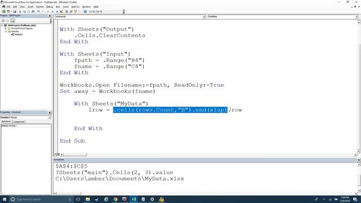This screenshot has width=361, height=203.
Task: Collapse the VBAProject (PullData.xlsb) tree node
Action: point(2,25)
